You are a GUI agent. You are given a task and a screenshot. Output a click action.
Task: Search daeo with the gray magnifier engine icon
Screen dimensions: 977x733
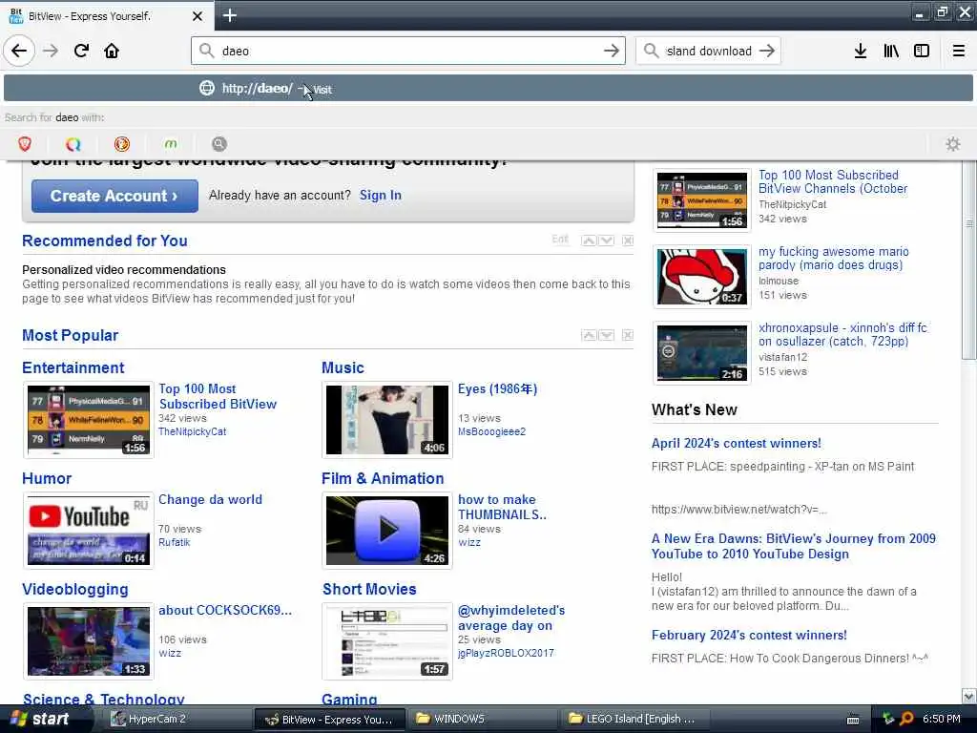pos(219,144)
